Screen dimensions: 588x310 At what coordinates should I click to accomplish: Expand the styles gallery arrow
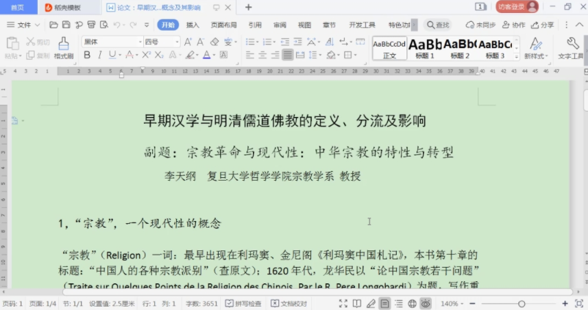[x=516, y=57]
